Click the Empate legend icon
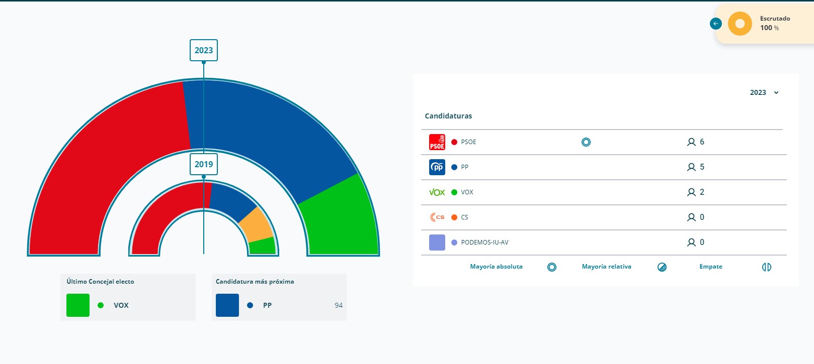 coord(766,267)
